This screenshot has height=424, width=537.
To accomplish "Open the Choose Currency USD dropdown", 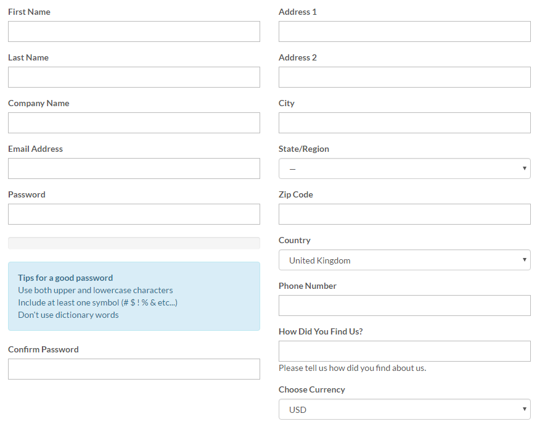I will (x=404, y=409).
